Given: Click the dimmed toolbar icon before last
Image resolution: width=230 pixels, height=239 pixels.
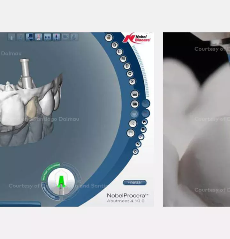Looking at the screenshot, I should pyautogui.click(x=65, y=37).
